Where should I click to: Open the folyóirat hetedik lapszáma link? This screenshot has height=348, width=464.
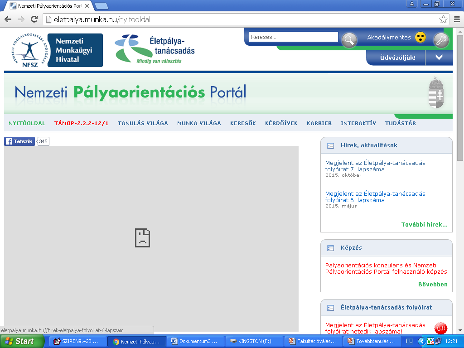pos(375,328)
